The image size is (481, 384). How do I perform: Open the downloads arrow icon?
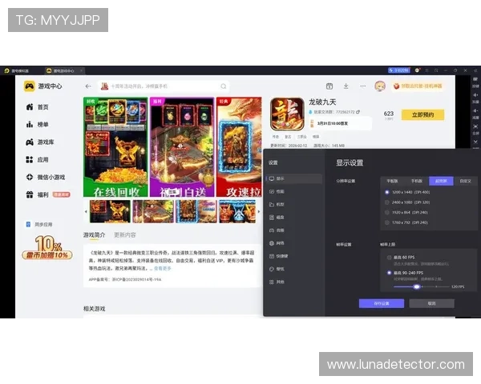(x=346, y=86)
